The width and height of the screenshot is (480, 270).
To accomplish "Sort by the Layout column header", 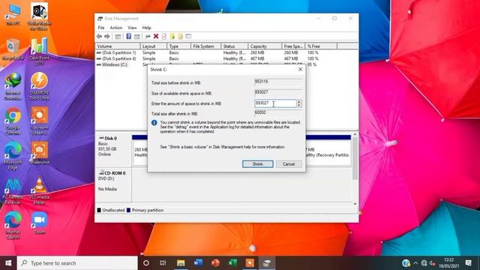I will coord(154,46).
